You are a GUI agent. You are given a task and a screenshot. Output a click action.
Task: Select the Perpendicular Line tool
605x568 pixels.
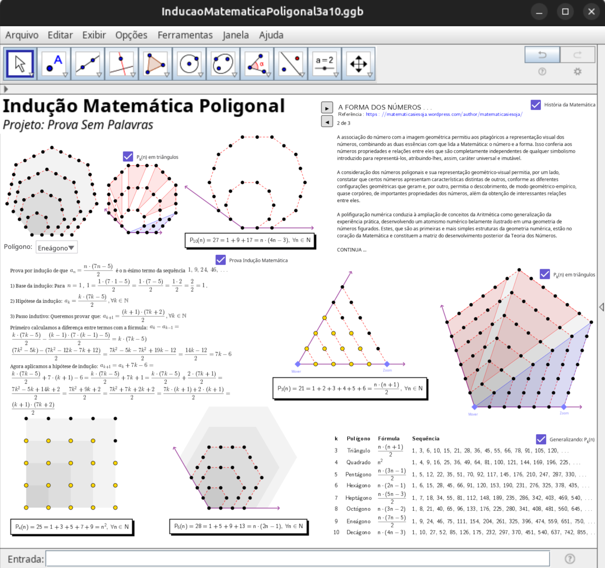(x=122, y=64)
